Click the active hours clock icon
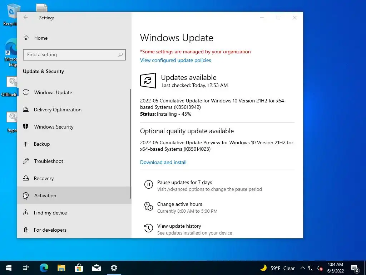The width and height of the screenshot is (366, 275). [148, 206]
